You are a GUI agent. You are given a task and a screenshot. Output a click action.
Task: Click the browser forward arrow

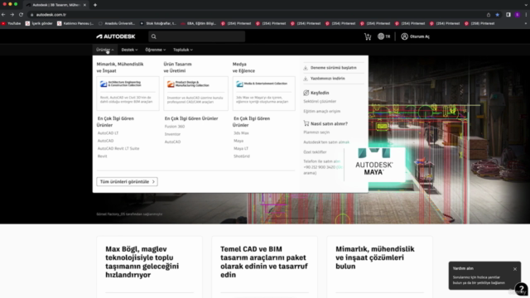(x=12, y=15)
